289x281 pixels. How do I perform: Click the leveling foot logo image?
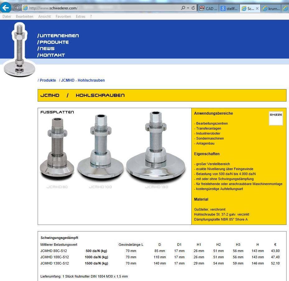tap(19, 50)
